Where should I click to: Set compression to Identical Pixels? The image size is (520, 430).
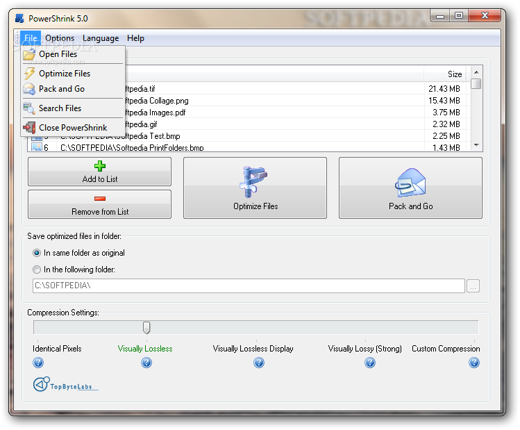click(57, 349)
